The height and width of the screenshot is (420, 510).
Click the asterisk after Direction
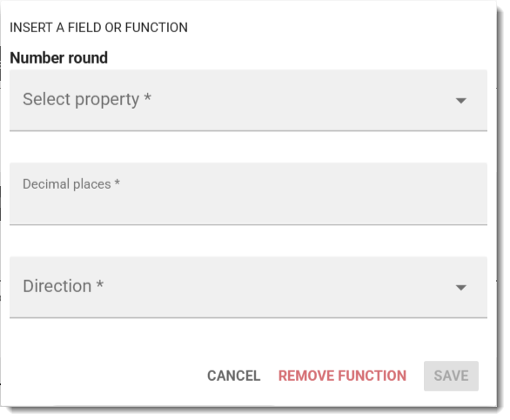click(100, 284)
